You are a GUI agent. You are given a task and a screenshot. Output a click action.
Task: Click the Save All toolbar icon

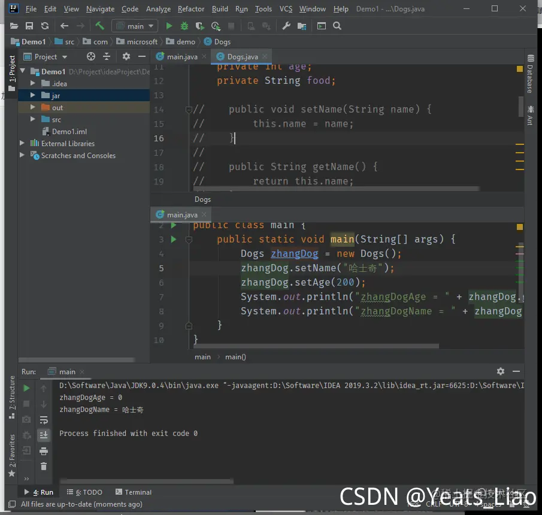pyautogui.click(x=29, y=26)
